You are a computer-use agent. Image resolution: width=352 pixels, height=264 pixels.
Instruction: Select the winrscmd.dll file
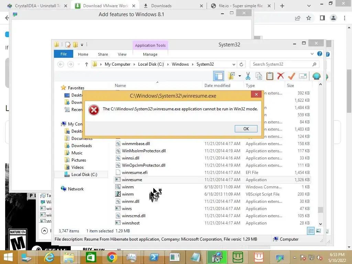(x=134, y=216)
